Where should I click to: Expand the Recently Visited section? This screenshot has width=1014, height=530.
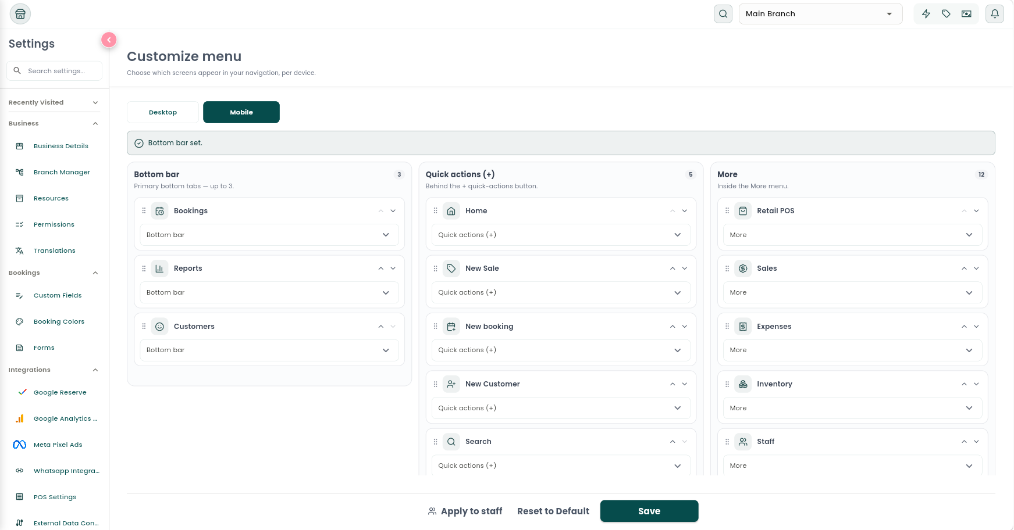click(x=54, y=102)
